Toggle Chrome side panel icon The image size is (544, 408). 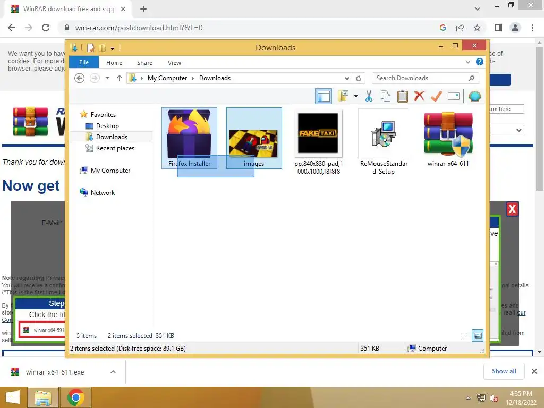coord(498,28)
